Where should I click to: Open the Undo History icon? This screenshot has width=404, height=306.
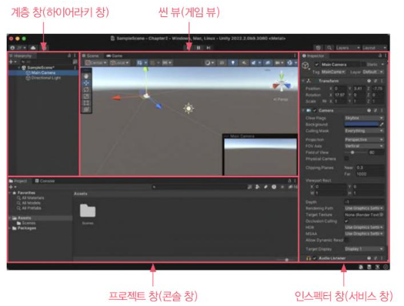pyautogui.click(x=319, y=48)
